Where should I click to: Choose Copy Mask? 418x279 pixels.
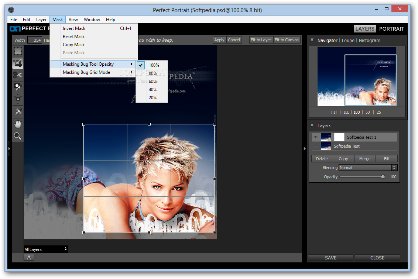[94, 45]
